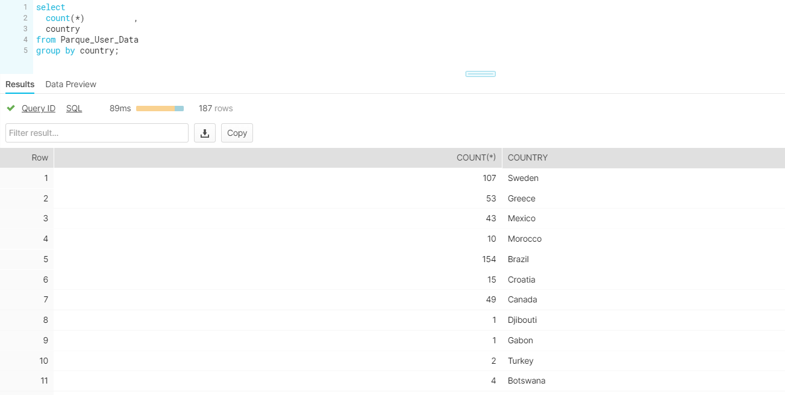Click the Botswana row in results
The width and height of the screenshot is (785, 395).
click(526, 381)
